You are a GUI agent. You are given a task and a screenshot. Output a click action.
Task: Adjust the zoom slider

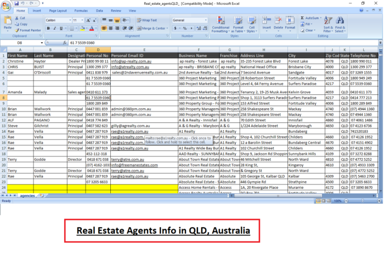pyautogui.click(x=363, y=201)
